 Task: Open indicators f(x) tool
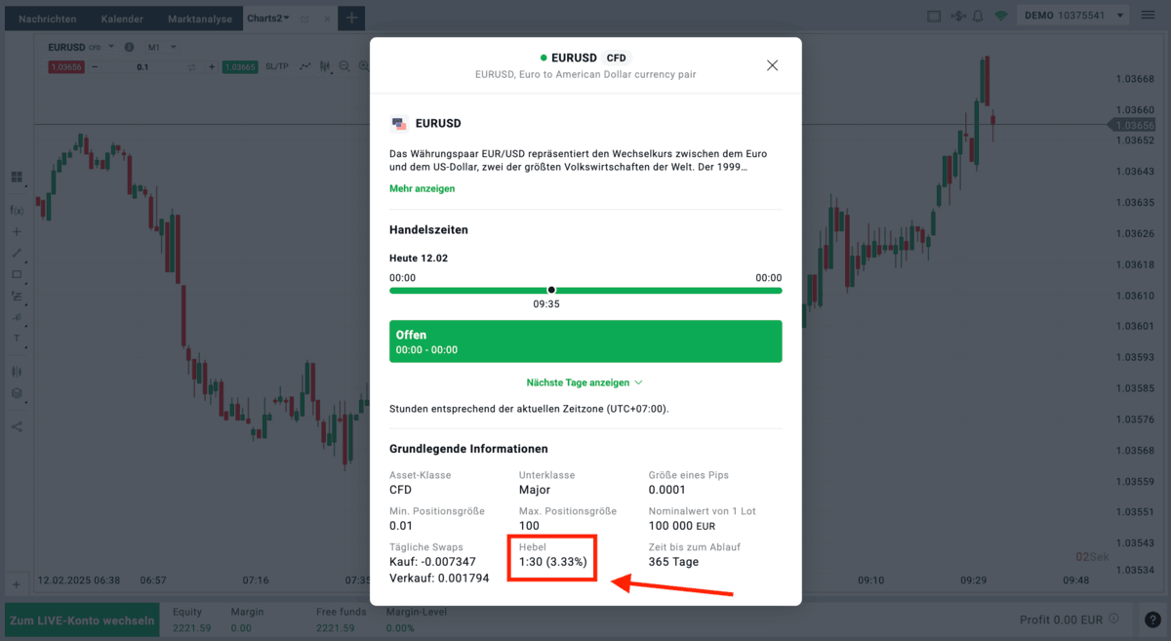[x=17, y=210]
